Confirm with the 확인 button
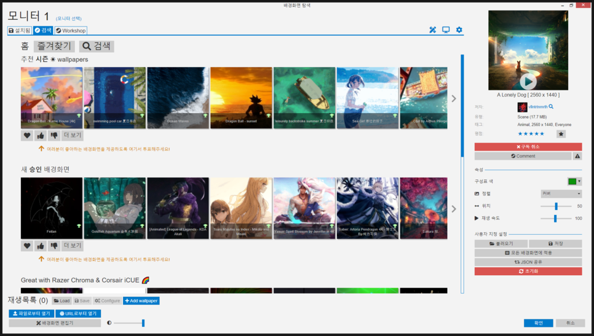Image resolution: width=594 pixels, height=336 pixels. click(x=538, y=323)
